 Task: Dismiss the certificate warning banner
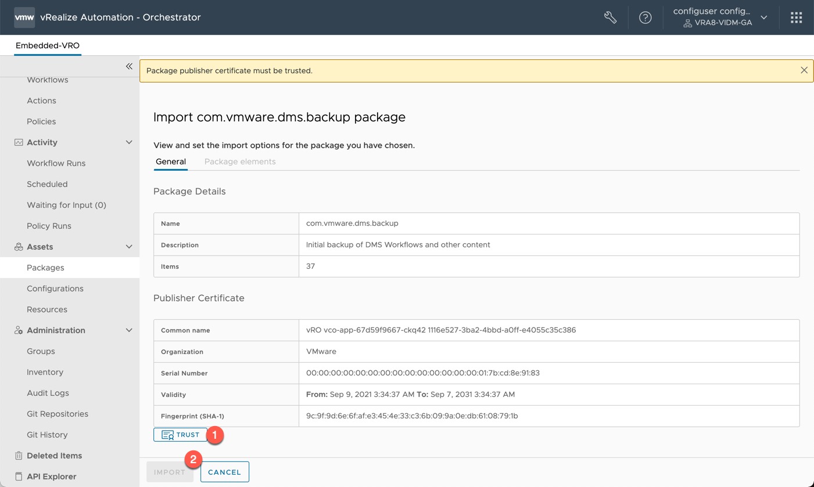tap(804, 70)
